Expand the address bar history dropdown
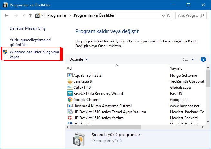This screenshot has height=149, width=211. coord(163,16)
